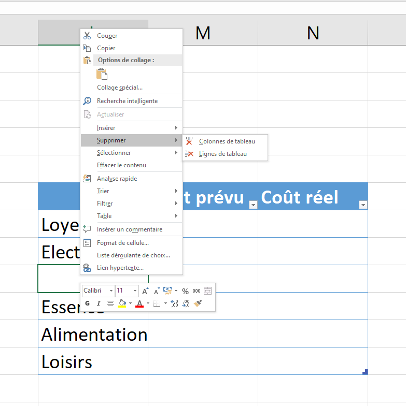Open Collage spécial dialog
Screen dimensions: 406x406
[x=132, y=87]
